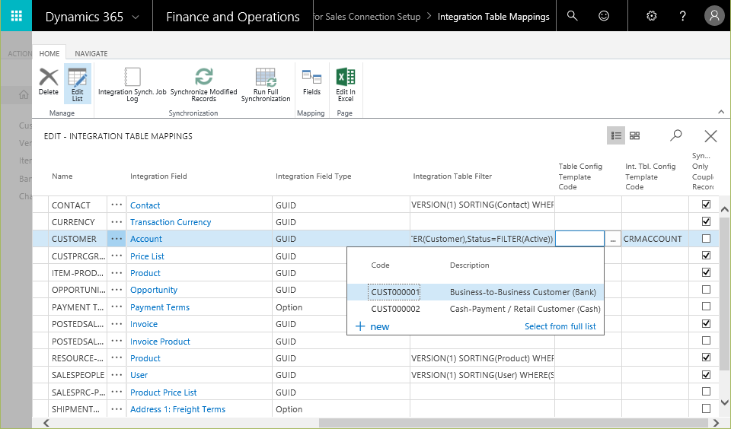Open CURRENCY row ellipsis menu
This screenshot has width=731, height=429.
(x=117, y=221)
